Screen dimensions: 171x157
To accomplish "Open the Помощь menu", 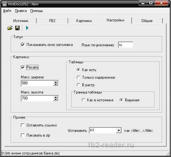I will tap(37, 11).
